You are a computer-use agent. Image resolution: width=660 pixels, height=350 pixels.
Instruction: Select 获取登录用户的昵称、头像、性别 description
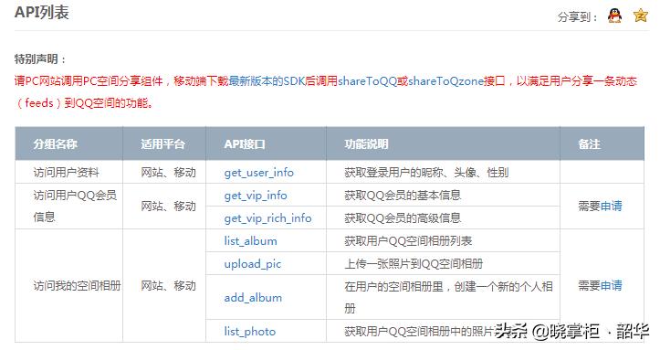426,173
